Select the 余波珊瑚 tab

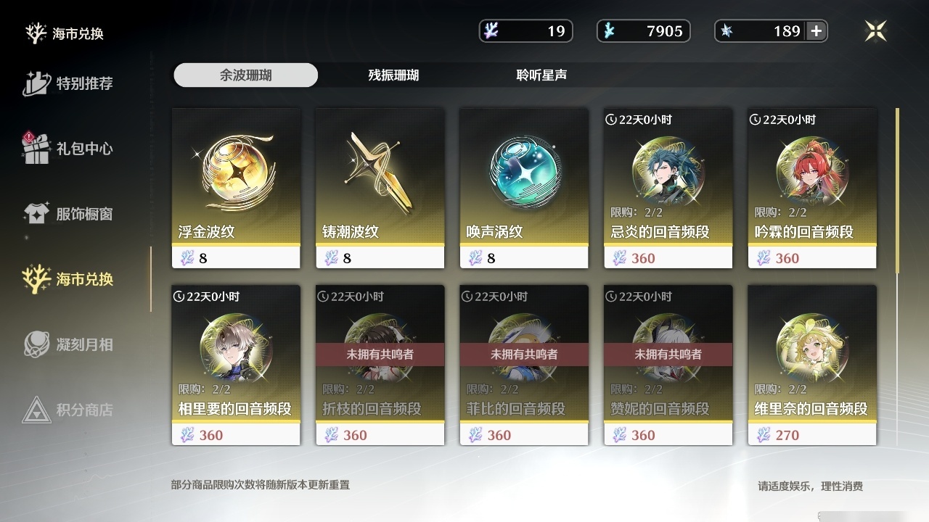[x=246, y=75]
